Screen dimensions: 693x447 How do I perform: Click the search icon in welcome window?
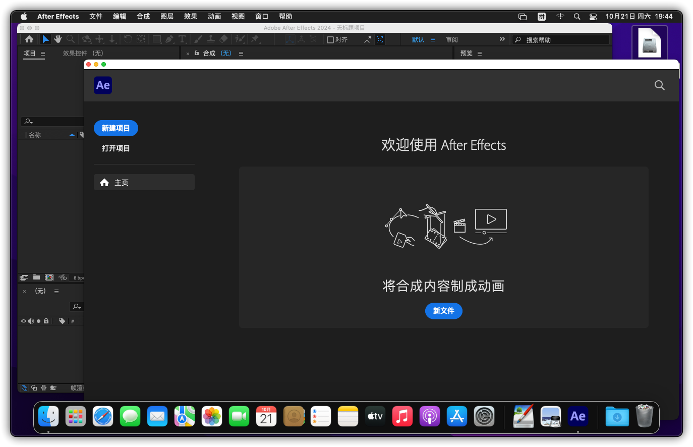coord(660,85)
